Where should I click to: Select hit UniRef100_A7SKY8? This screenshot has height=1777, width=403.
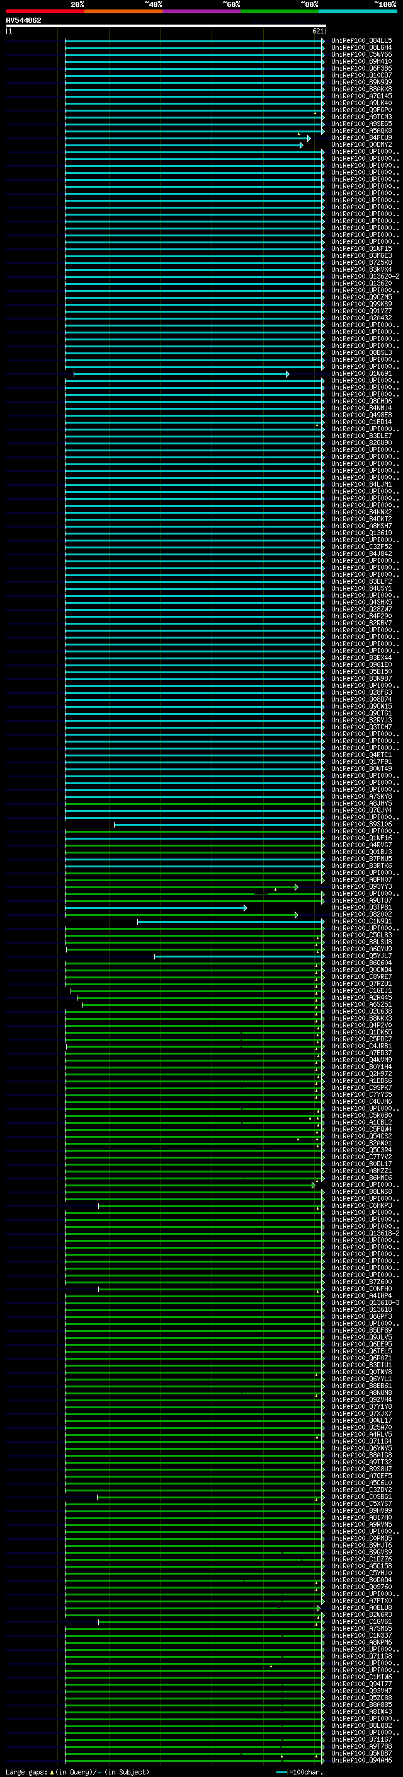click(x=361, y=796)
